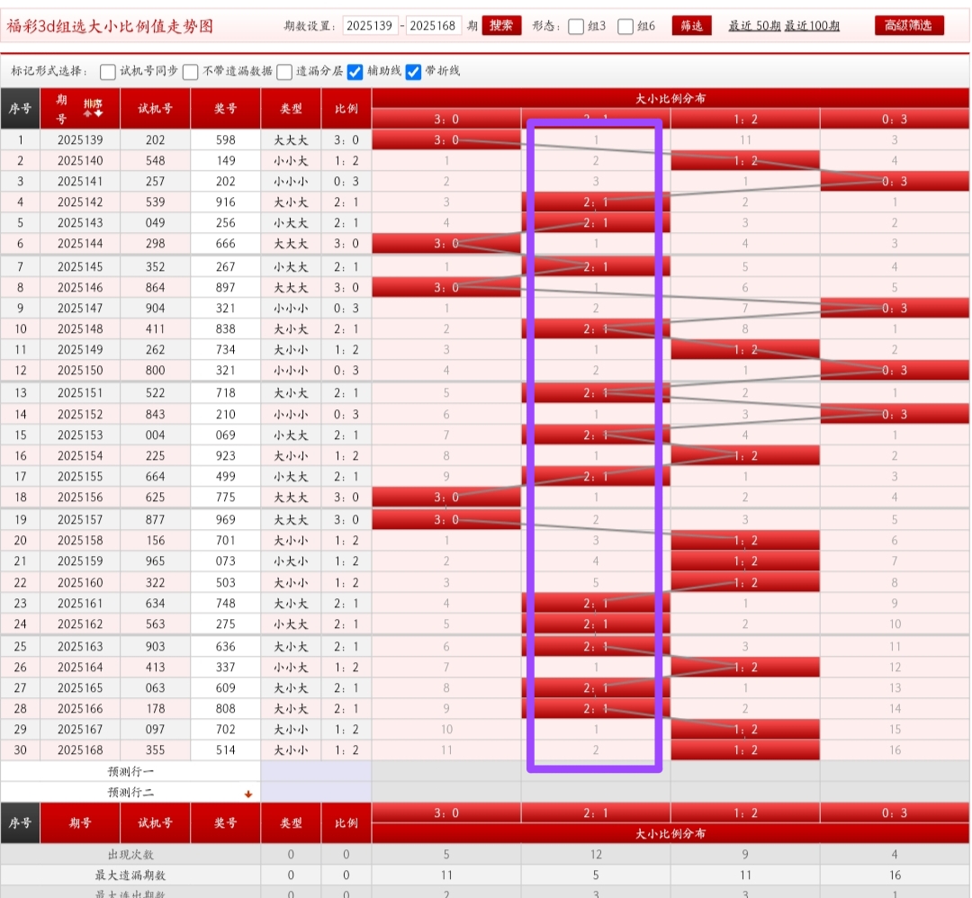
Task: Uncheck the 辅助线 checkbox
Action: (355, 72)
